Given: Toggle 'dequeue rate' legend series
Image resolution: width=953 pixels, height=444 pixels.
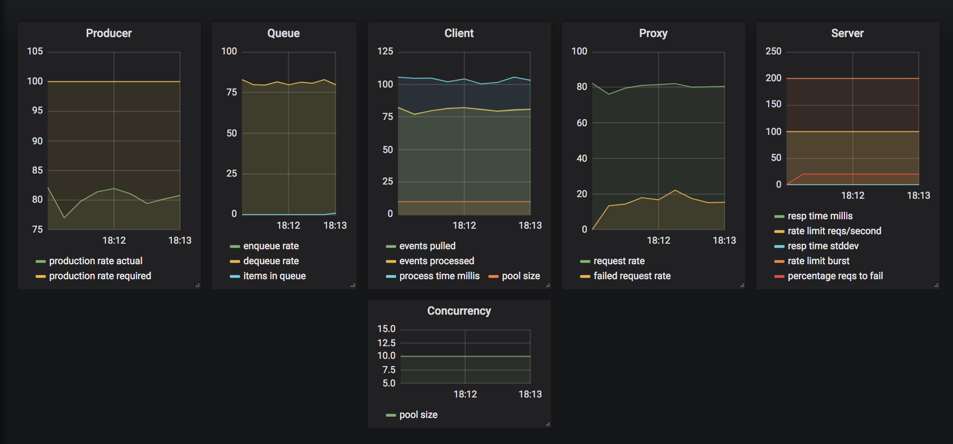Looking at the screenshot, I should point(271,261).
